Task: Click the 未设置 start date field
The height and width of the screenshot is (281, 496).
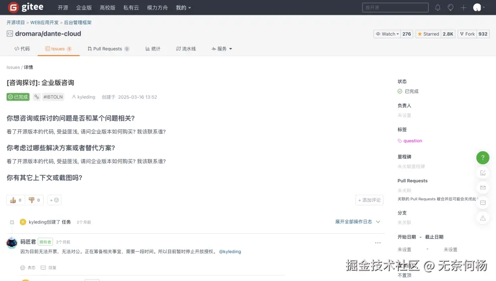Action: pos(404,249)
